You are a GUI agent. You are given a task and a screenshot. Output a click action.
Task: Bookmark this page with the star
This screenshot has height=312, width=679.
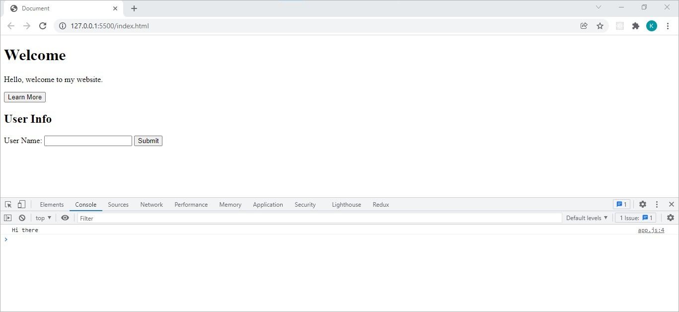[600, 26]
